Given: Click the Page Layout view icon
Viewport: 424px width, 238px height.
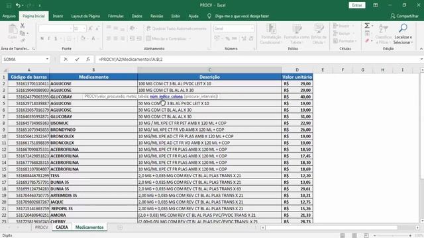Looking at the screenshot, I should pyautogui.click(x=354, y=235).
